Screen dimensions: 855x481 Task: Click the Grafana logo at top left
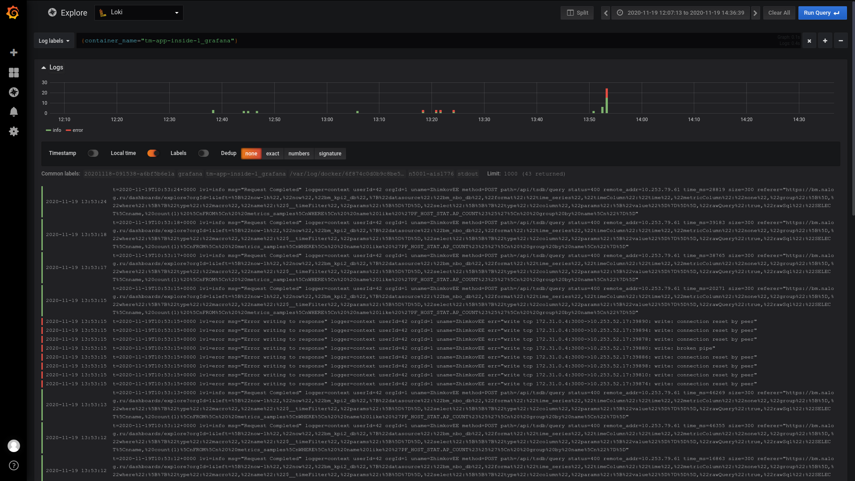(13, 12)
